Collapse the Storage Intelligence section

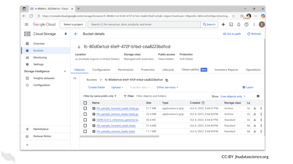[x=65, y=71]
